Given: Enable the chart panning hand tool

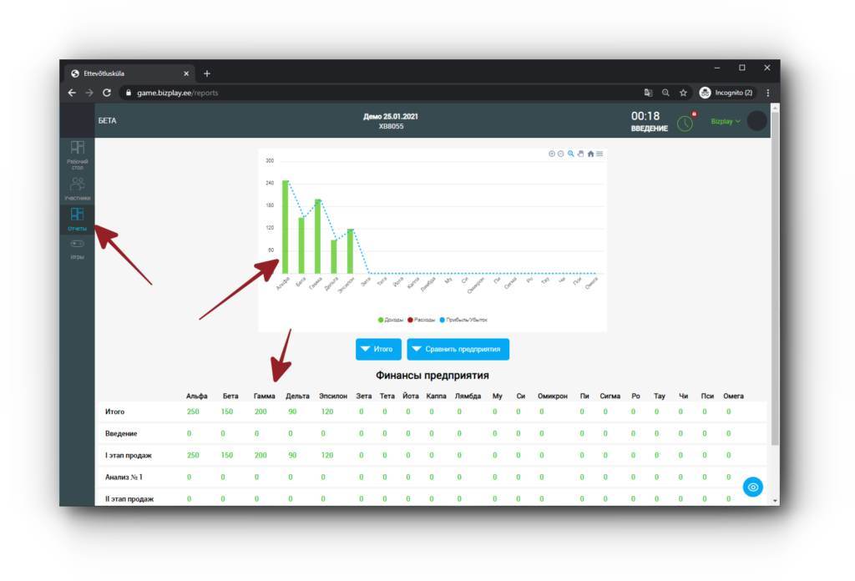Looking at the screenshot, I should point(581,154).
